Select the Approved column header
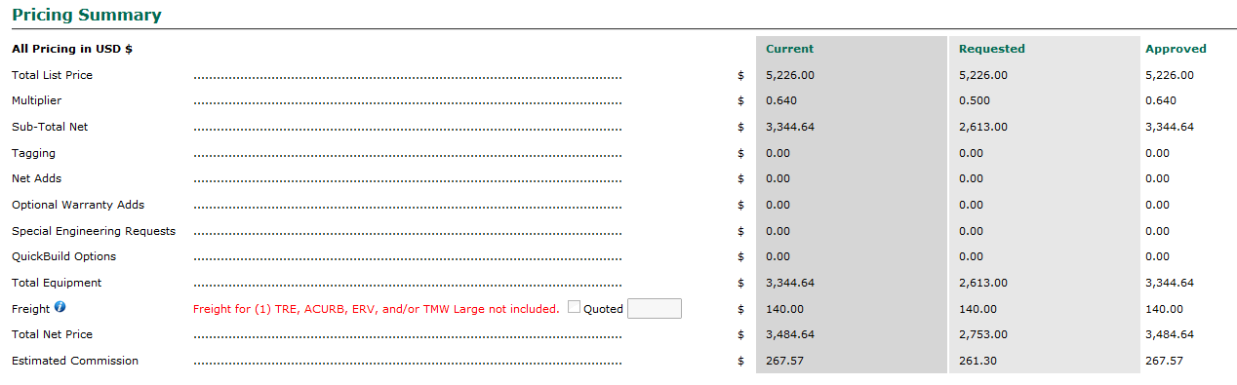 1176,49
